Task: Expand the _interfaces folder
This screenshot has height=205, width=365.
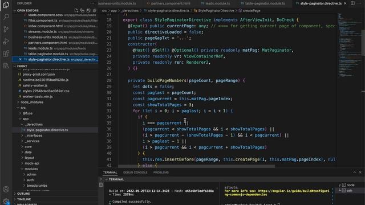Action: pos(34,136)
